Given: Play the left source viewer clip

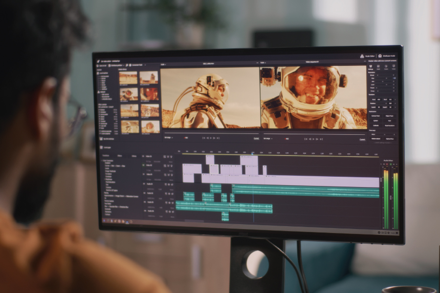Looking at the screenshot, I should [211, 138].
